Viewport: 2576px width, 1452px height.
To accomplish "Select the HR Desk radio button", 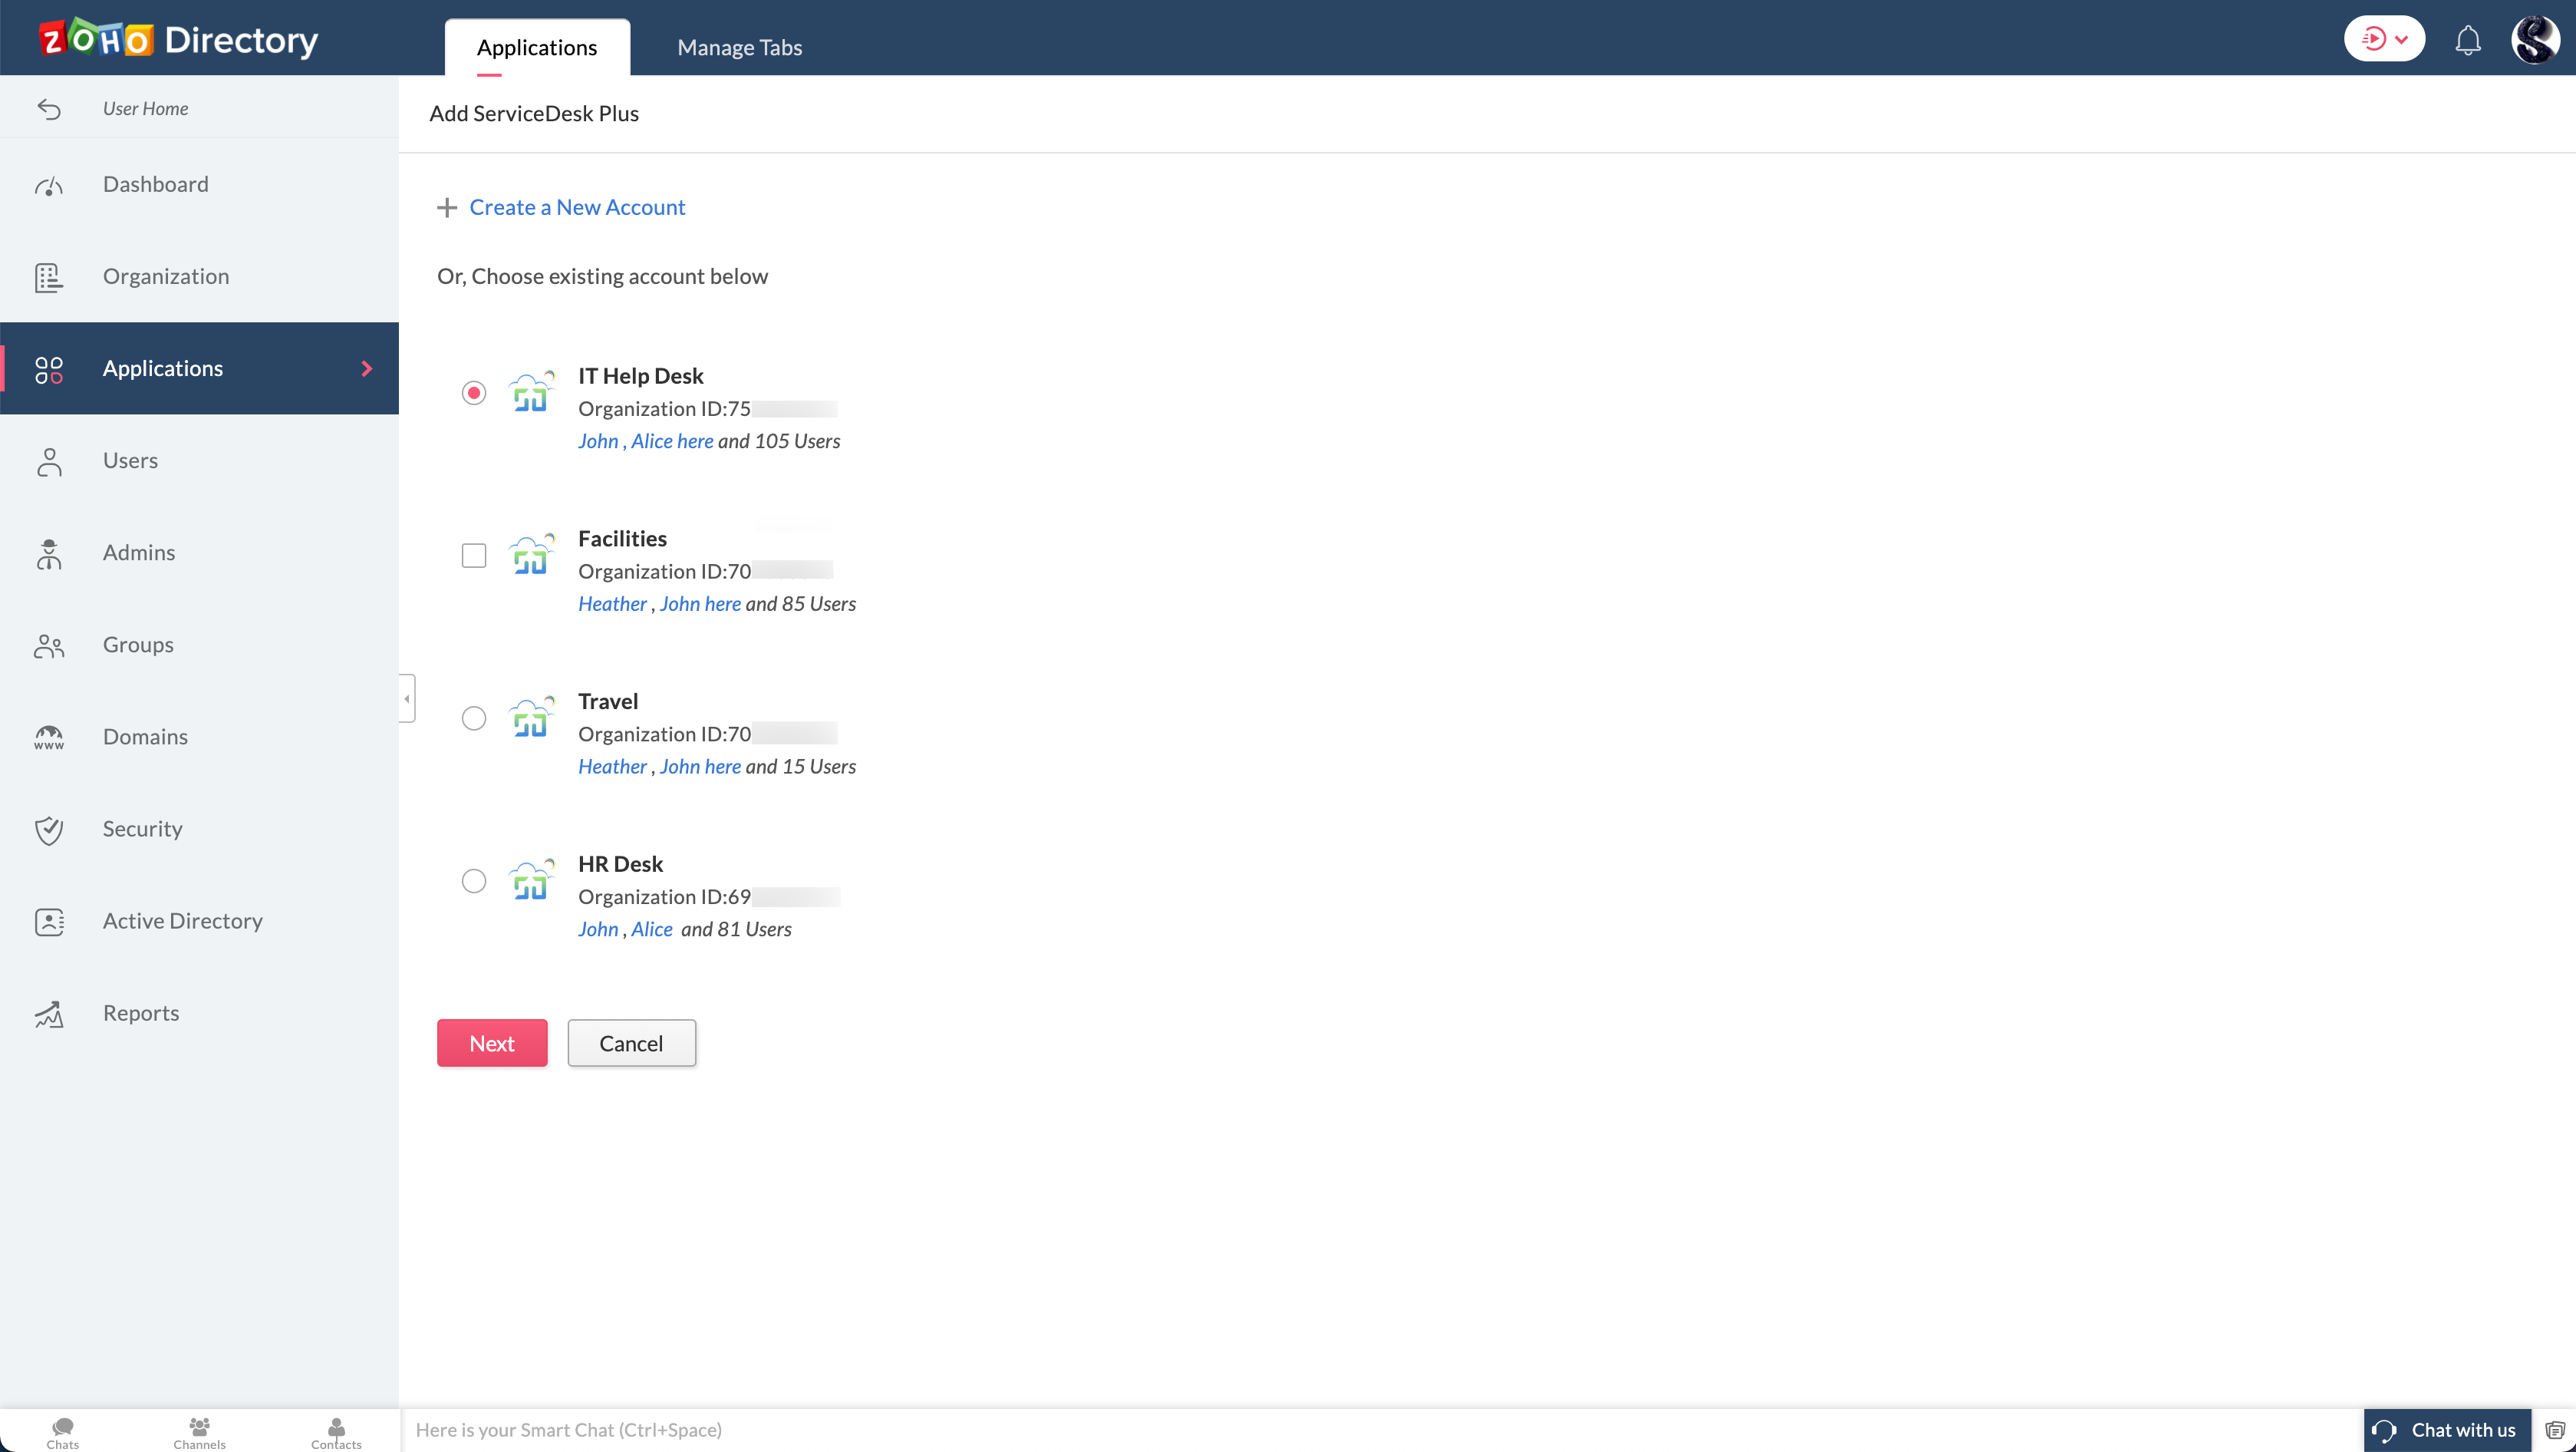I will click(474, 880).
